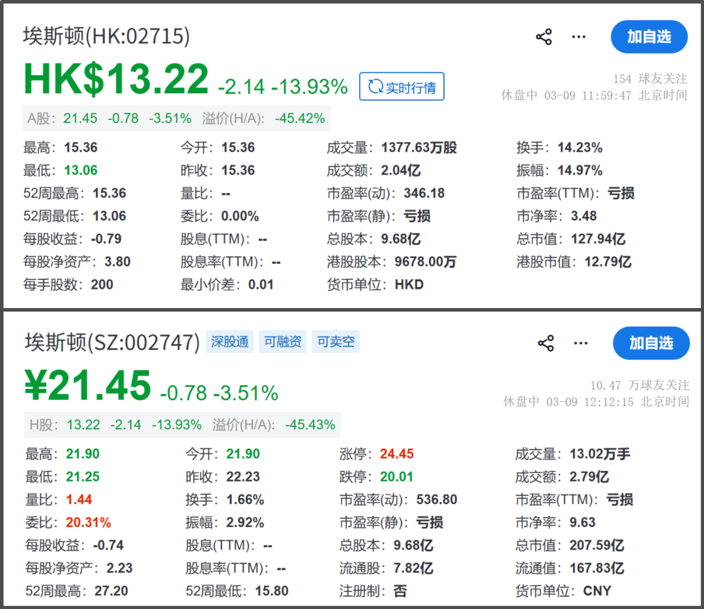
Task: Click the share icon for 埃斯顿 HK:02715
Action: click(x=544, y=37)
